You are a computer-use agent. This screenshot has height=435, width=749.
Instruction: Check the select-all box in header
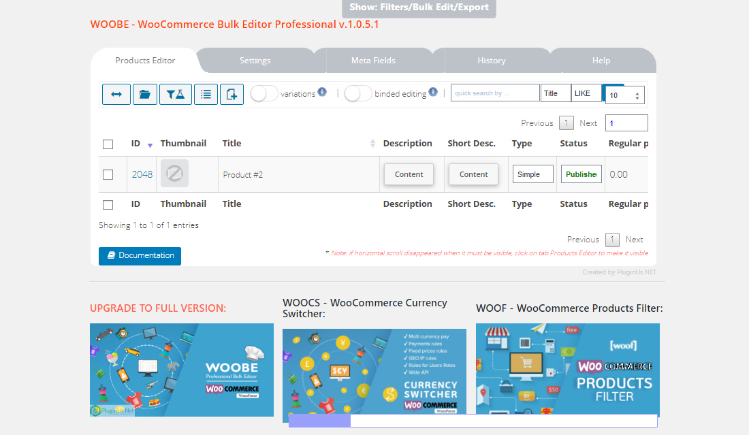108,144
